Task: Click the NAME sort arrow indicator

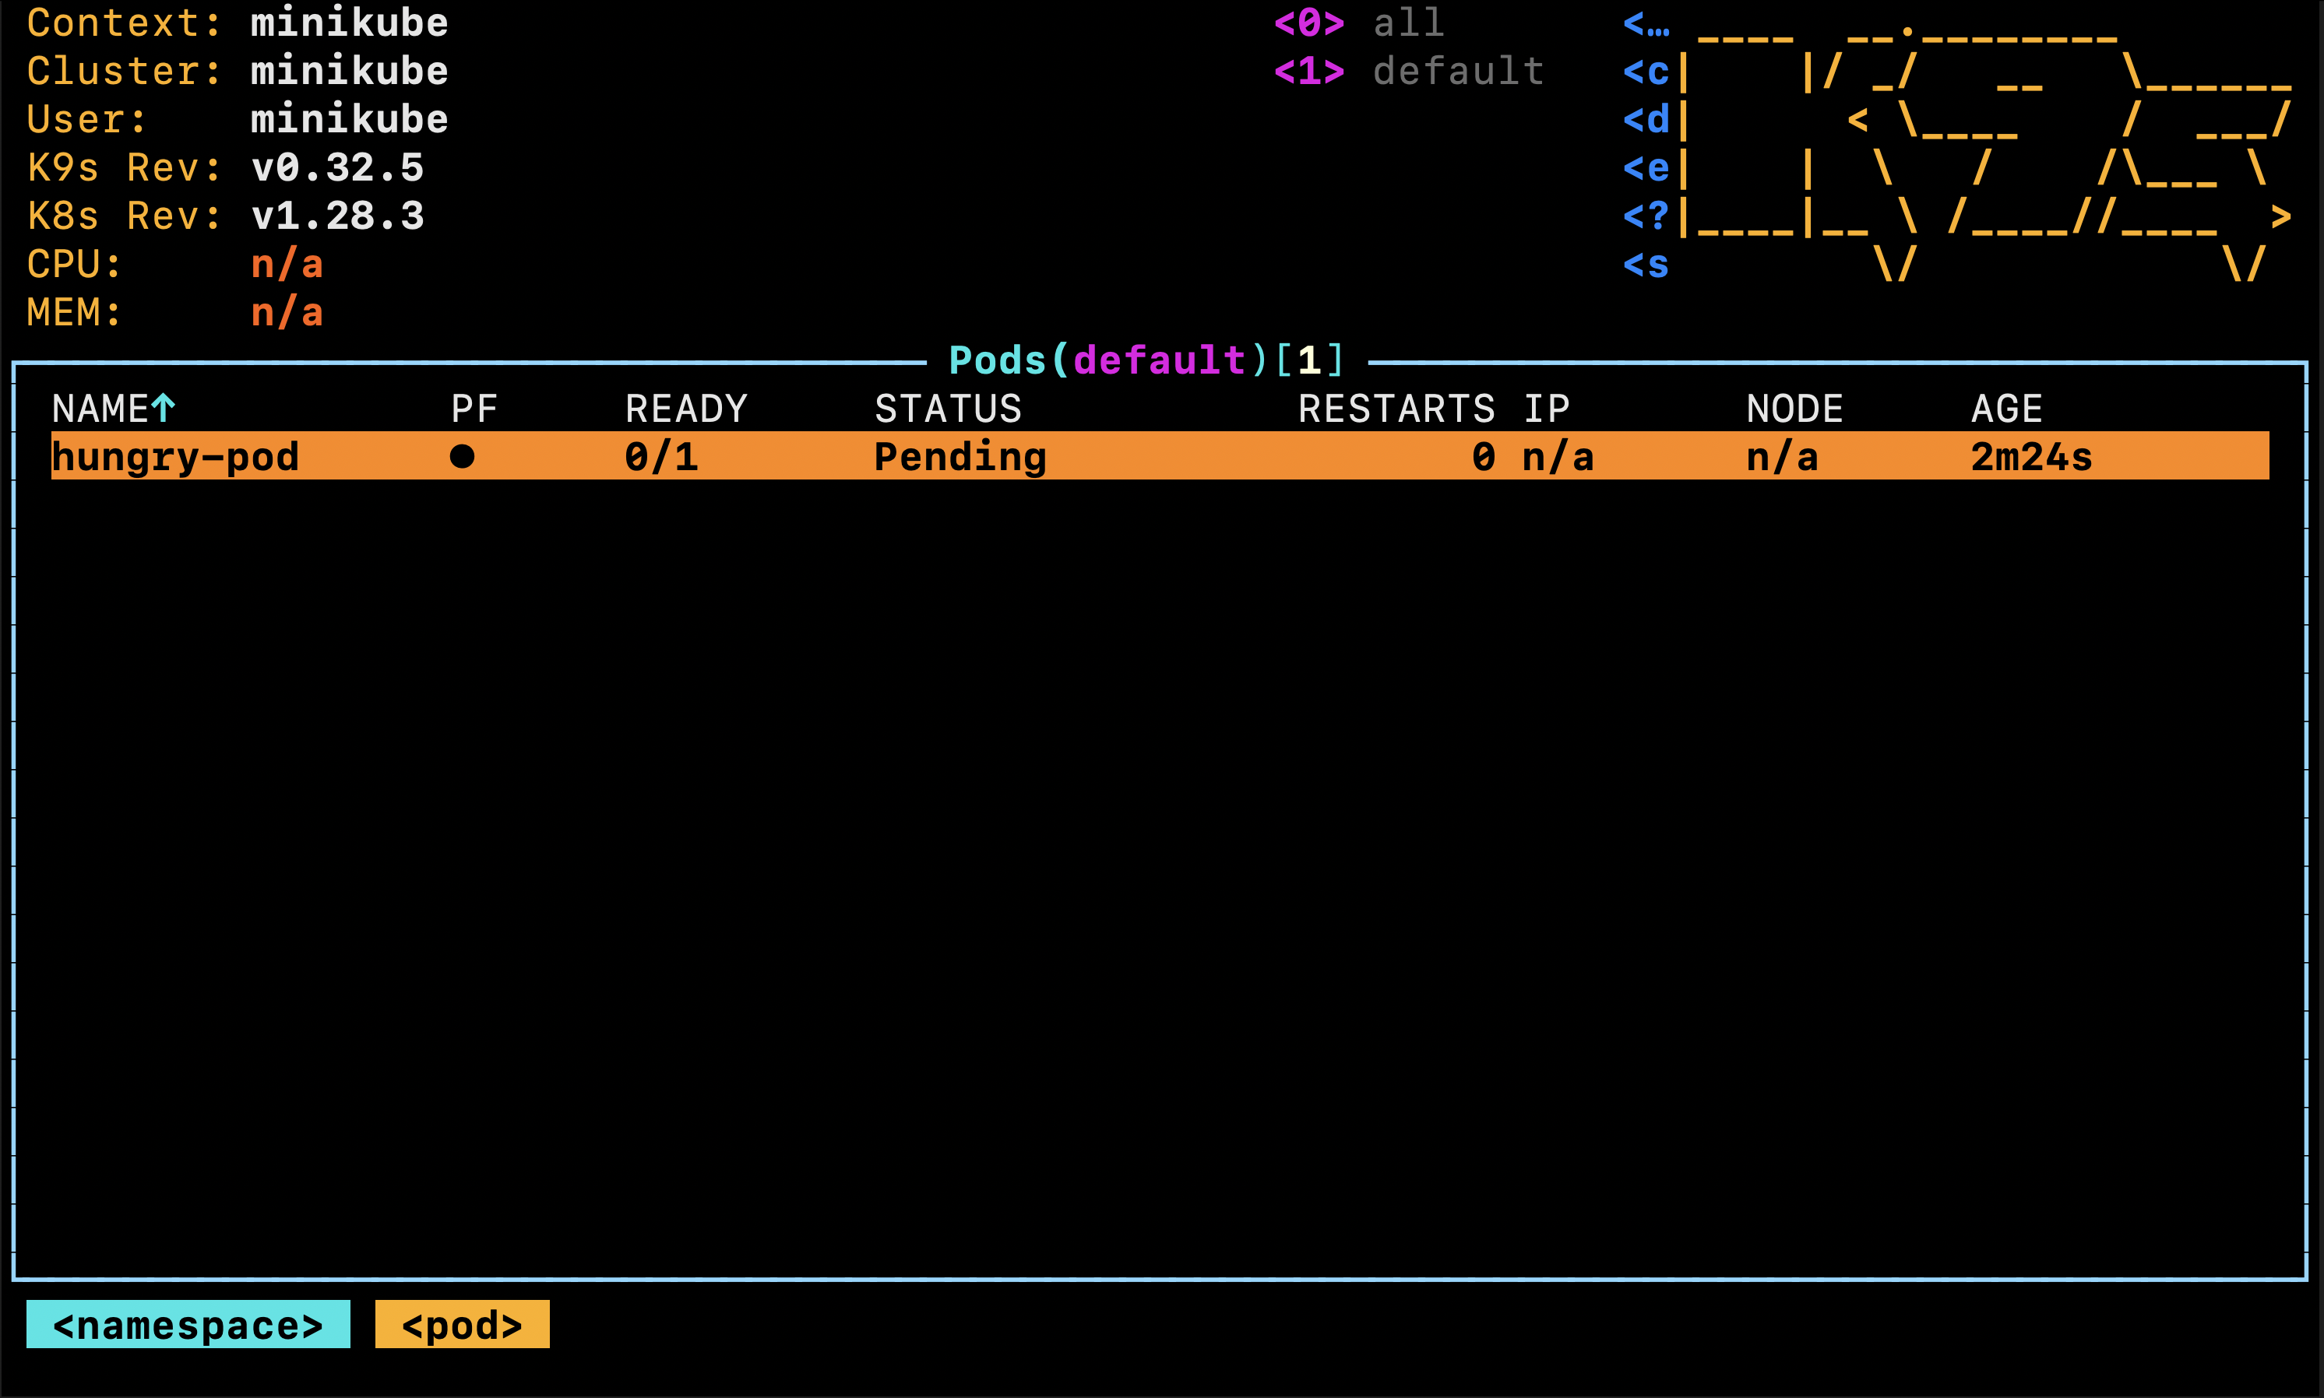Action: [x=163, y=408]
